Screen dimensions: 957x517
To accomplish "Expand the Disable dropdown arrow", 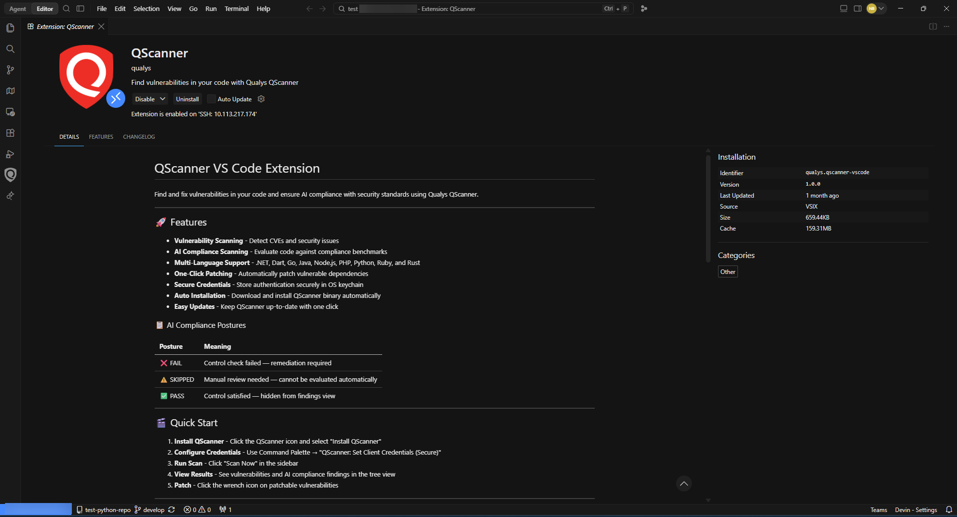I will [163, 99].
